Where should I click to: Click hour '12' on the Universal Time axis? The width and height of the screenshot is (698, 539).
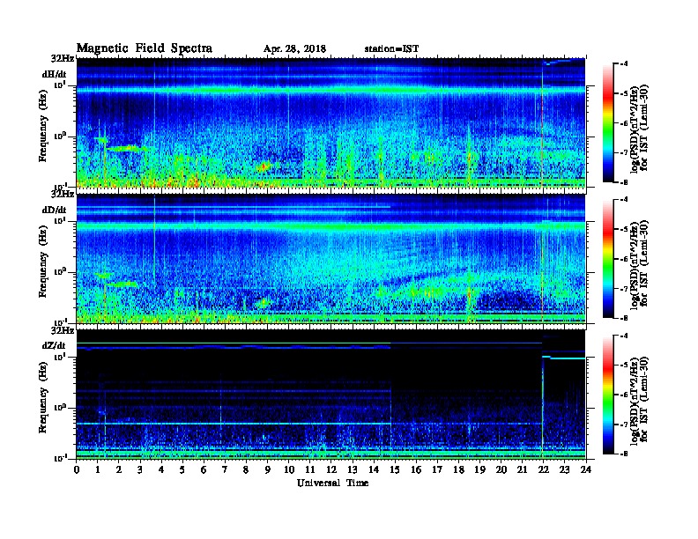pyautogui.click(x=331, y=469)
